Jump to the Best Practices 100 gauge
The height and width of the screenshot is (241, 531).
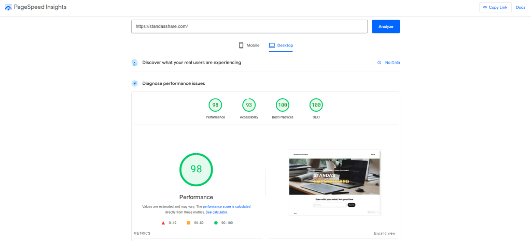coord(282,106)
